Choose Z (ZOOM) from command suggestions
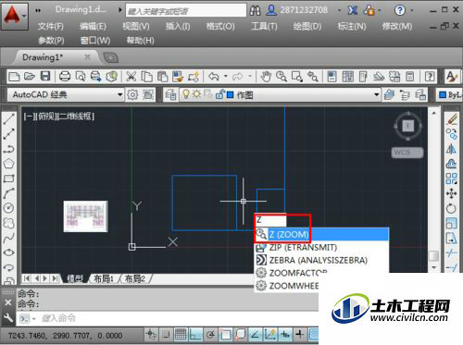 coord(321,234)
